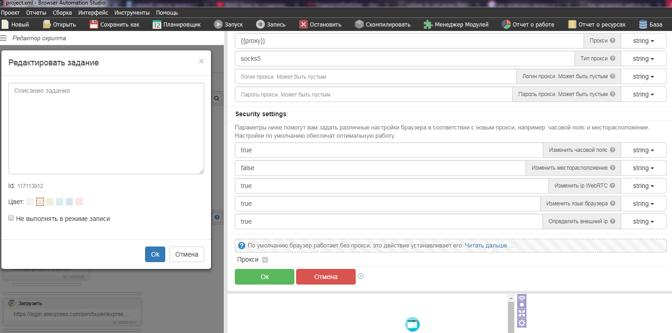Show help for the Прокси field
The width and height of the screenshot is (672, 333).
(612, 41)
